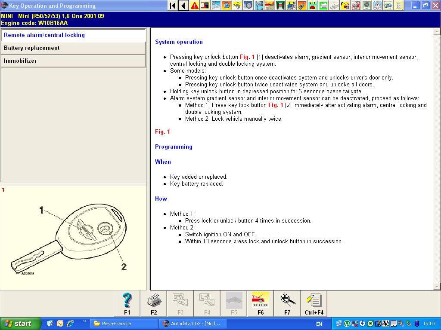This screenshot has height=330, width=441.
Task: Click the first red Fig. 1 link
Action: coord(247,57)
